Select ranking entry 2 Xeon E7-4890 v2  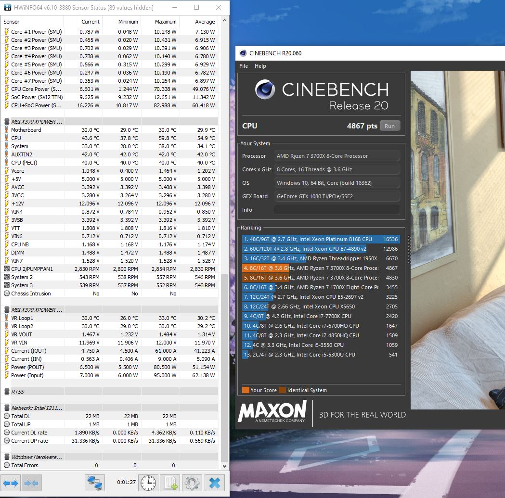(x=321, y=249)
